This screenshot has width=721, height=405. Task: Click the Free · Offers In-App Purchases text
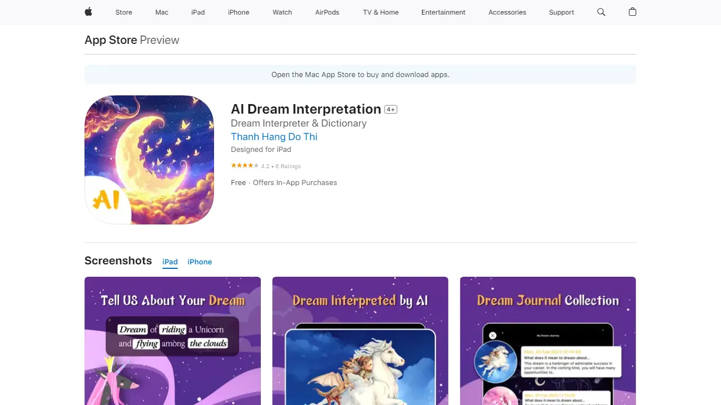point(284,183)
